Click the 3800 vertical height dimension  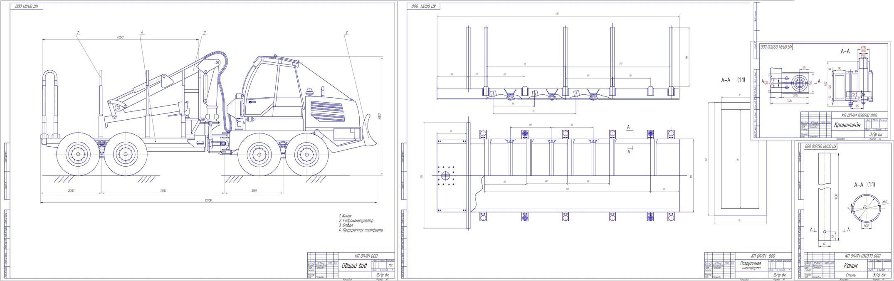pos(379,117)
